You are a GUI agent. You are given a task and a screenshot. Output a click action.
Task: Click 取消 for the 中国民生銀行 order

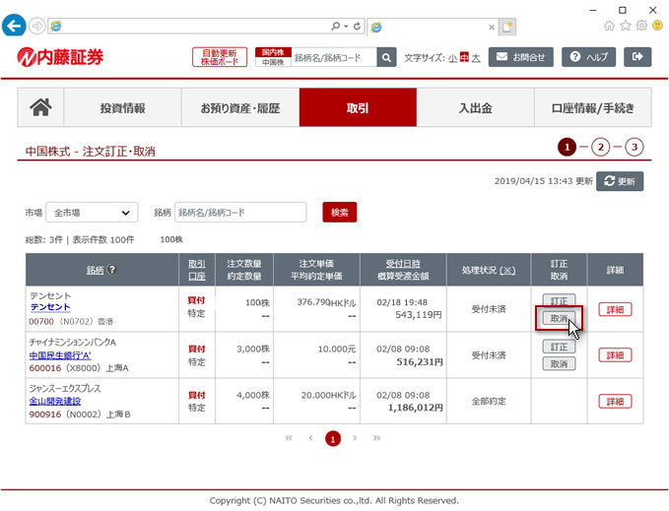(559, 364)
